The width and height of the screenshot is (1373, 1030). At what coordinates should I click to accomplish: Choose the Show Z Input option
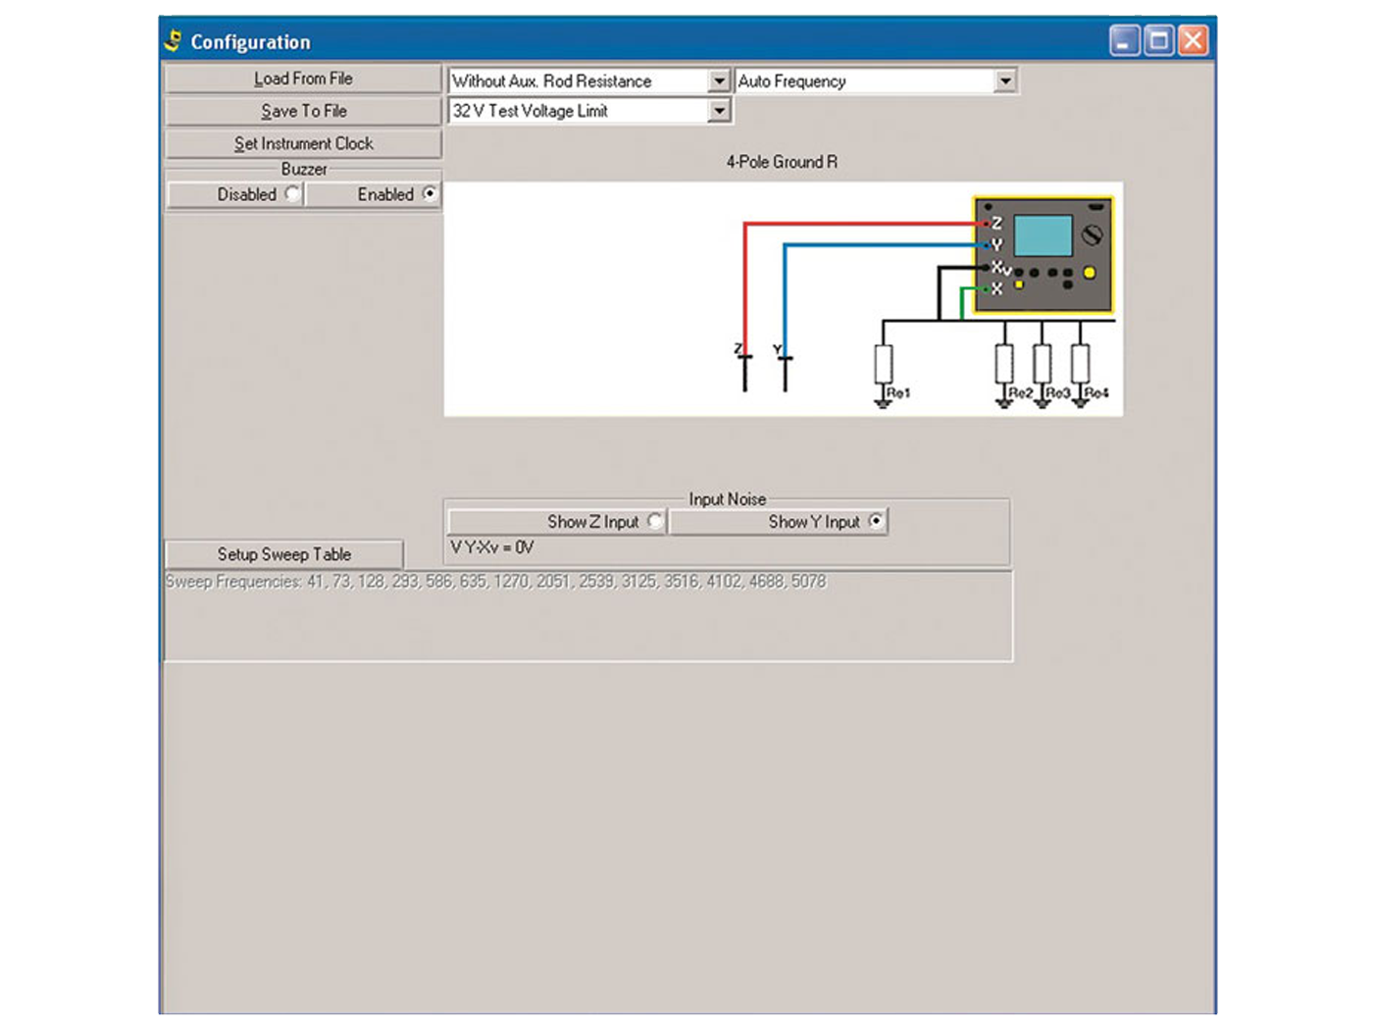click(x=654, y=522)
